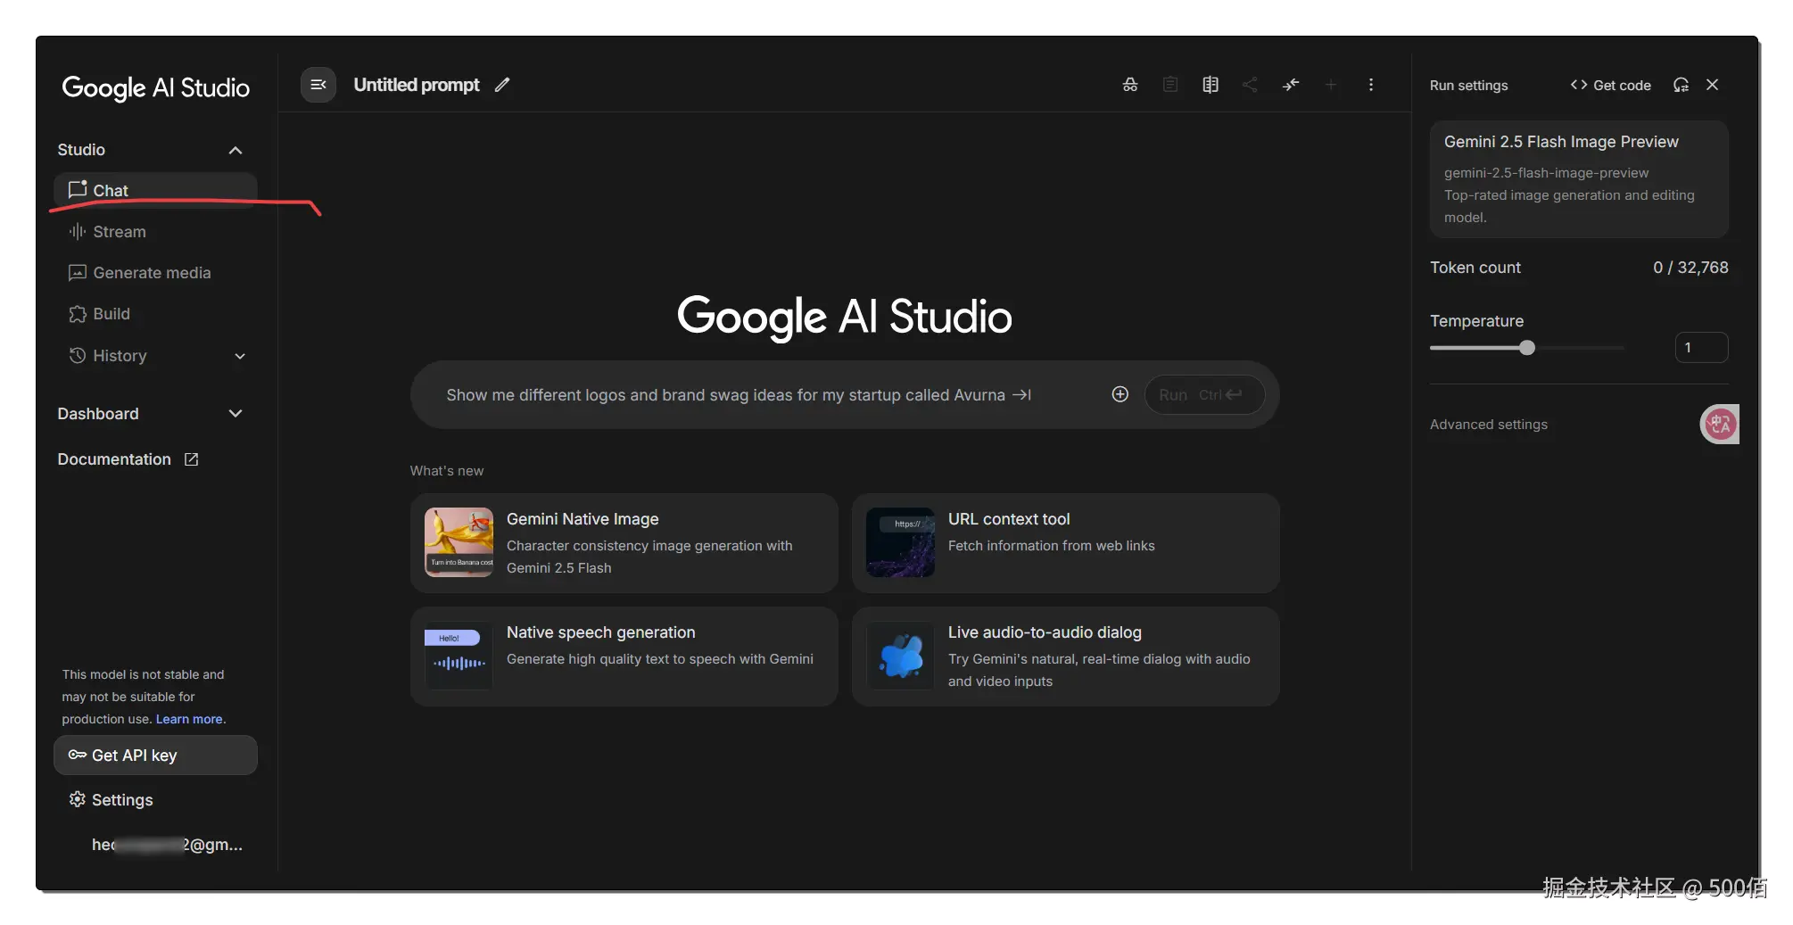The height and width of the screenshot is (925, 1793).
Task: Open the Documentation external link
Action: tap(128, 459)
